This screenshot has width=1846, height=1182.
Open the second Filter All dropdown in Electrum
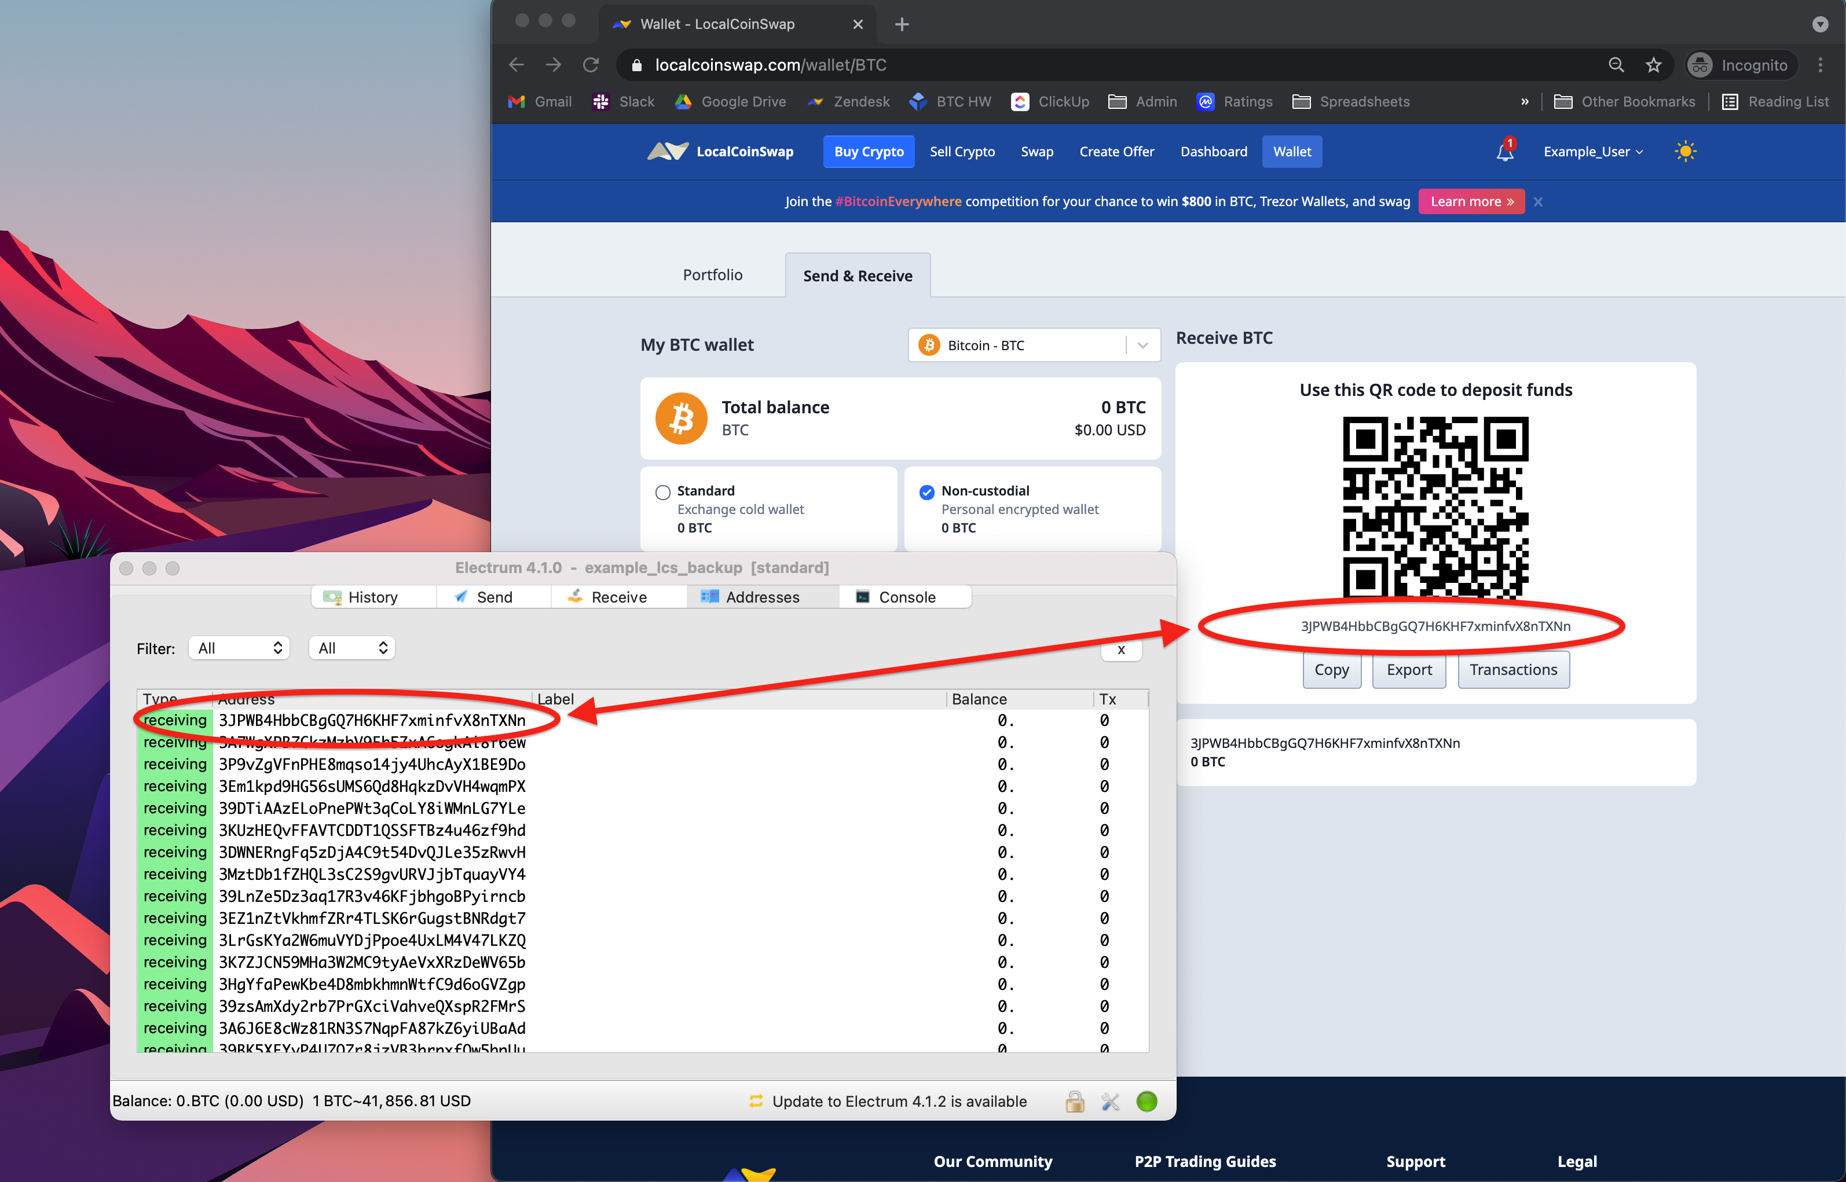(351, 648)
